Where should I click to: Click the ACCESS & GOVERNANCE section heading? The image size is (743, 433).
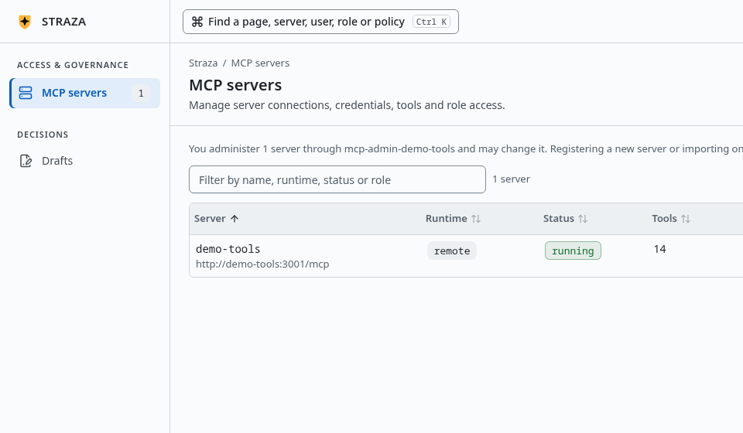click(73, 65)
